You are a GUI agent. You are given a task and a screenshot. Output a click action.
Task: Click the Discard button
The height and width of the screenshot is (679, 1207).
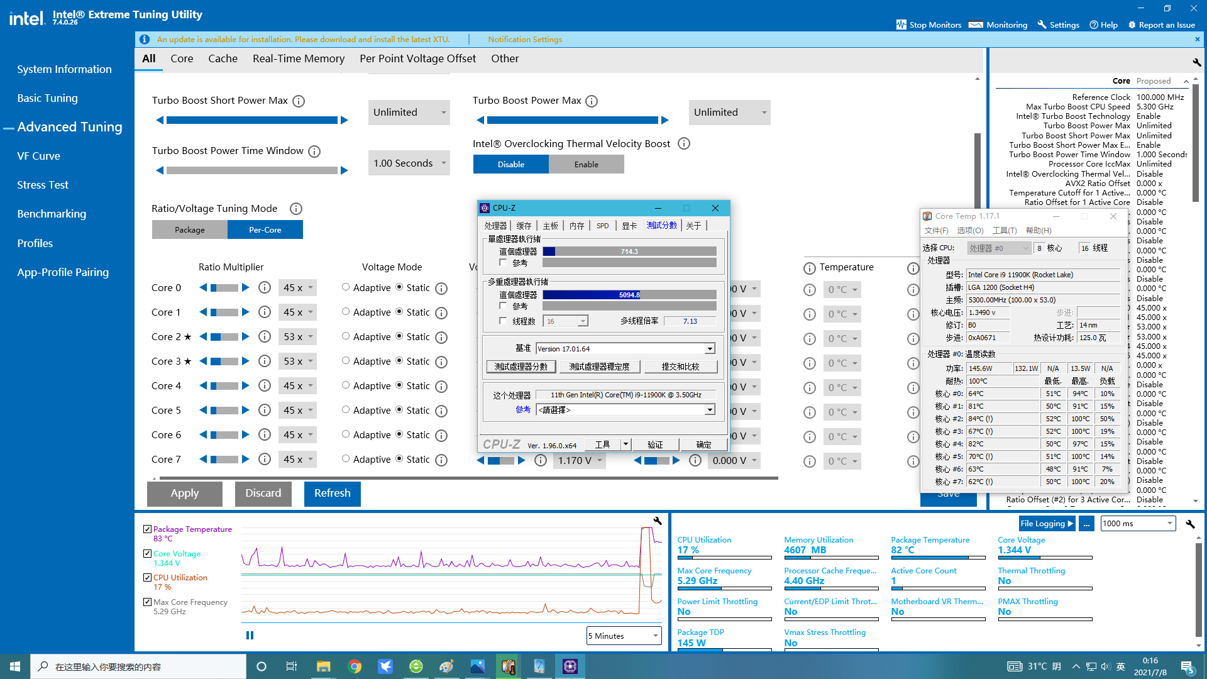coord(263,494)
